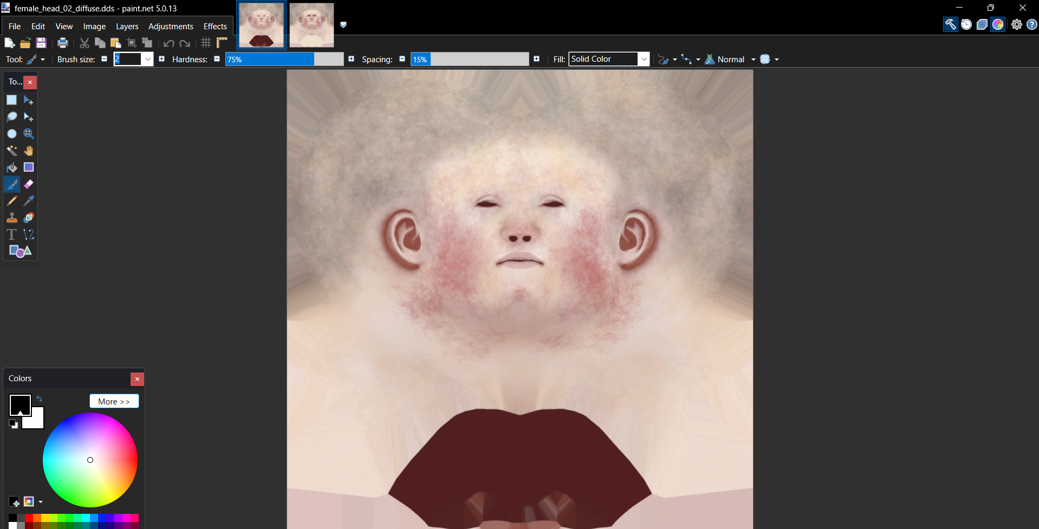This screenshot has width=1039, height=529.
Task: Toggle the rulers display
Action: [x=222, y=43]
